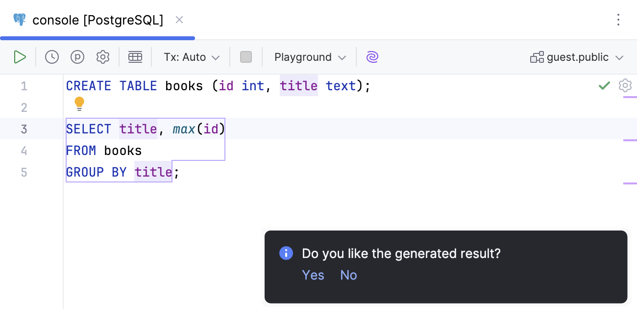Open the guest.public schema selector

tap(577, 57)
